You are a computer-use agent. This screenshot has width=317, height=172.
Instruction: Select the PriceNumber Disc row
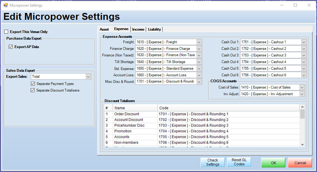pyautogui.click(x=202, y=125)
